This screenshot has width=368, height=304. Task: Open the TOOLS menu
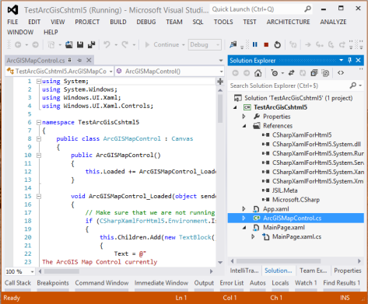click(x=223, y=22)
